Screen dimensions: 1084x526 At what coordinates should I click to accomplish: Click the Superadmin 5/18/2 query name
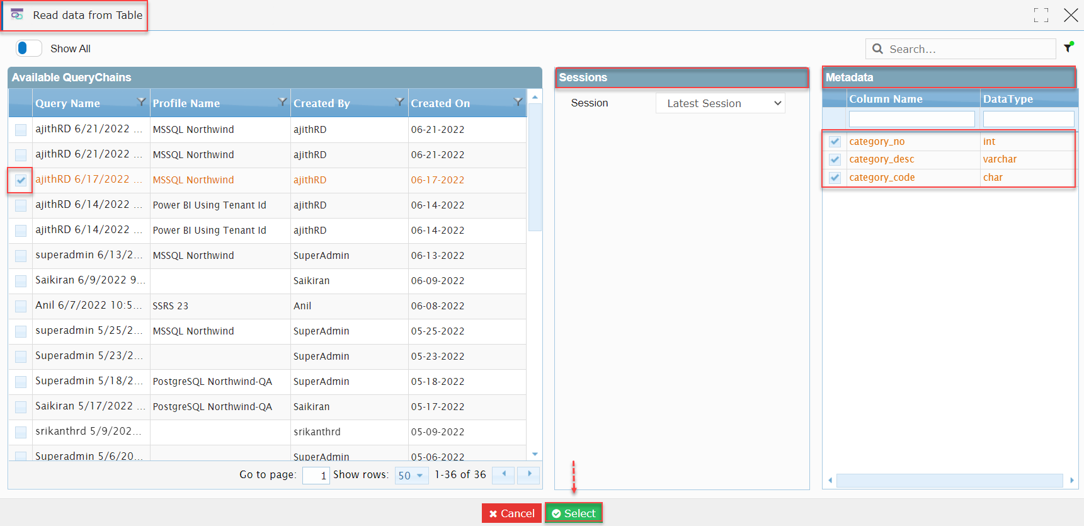(x=89, y=381)
